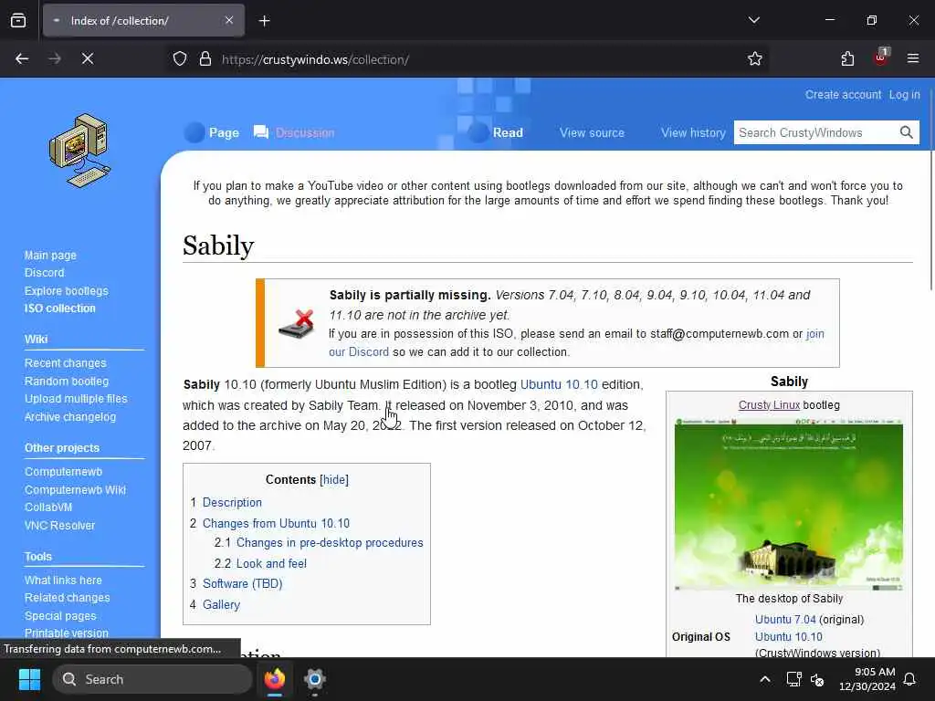
Task: Open the ISO collection sidebar link
Action: [x=59, y=309]
